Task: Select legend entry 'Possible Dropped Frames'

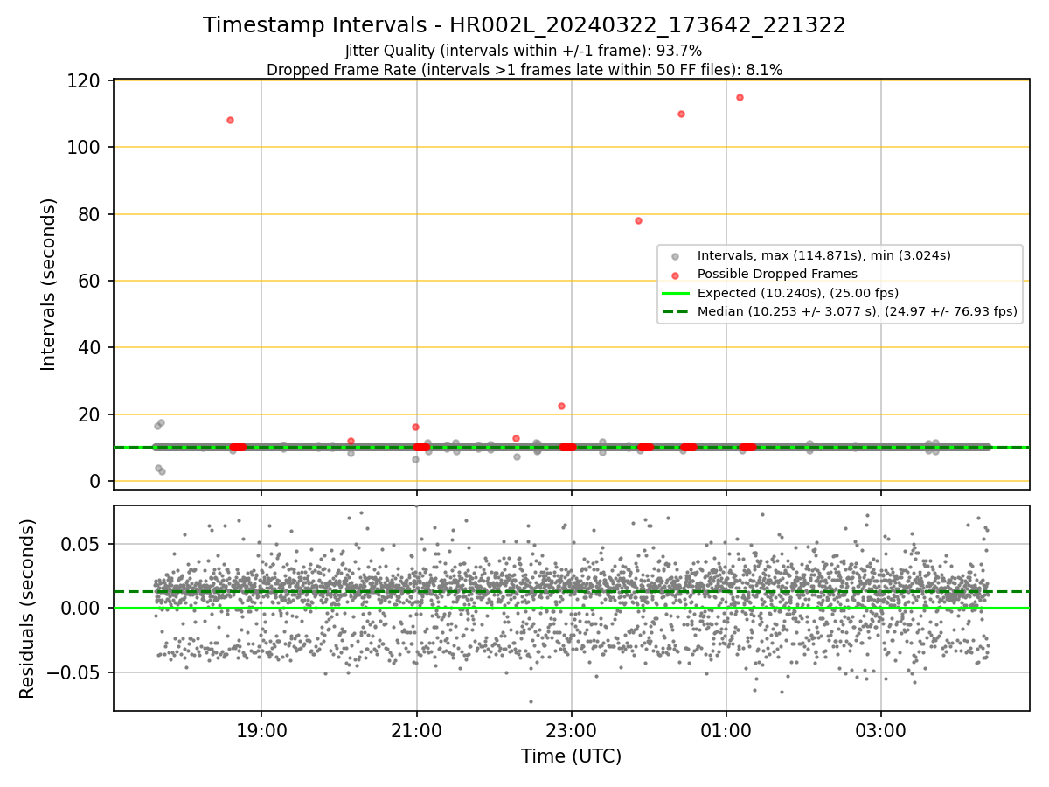Action: [x=777, y=274]
